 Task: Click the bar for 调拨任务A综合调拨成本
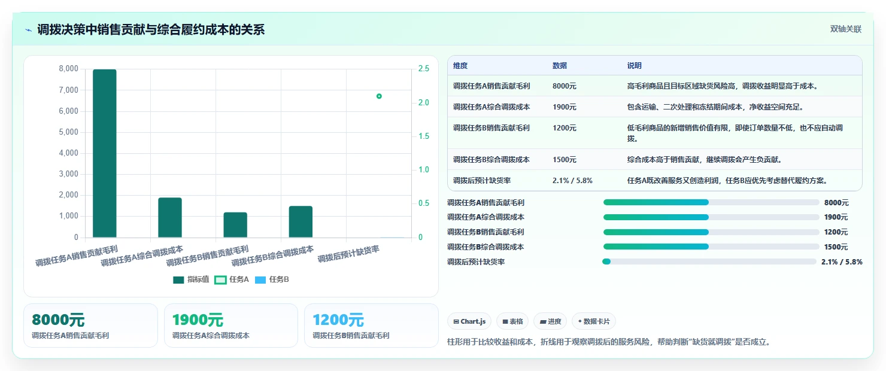[x=170, y=218]
